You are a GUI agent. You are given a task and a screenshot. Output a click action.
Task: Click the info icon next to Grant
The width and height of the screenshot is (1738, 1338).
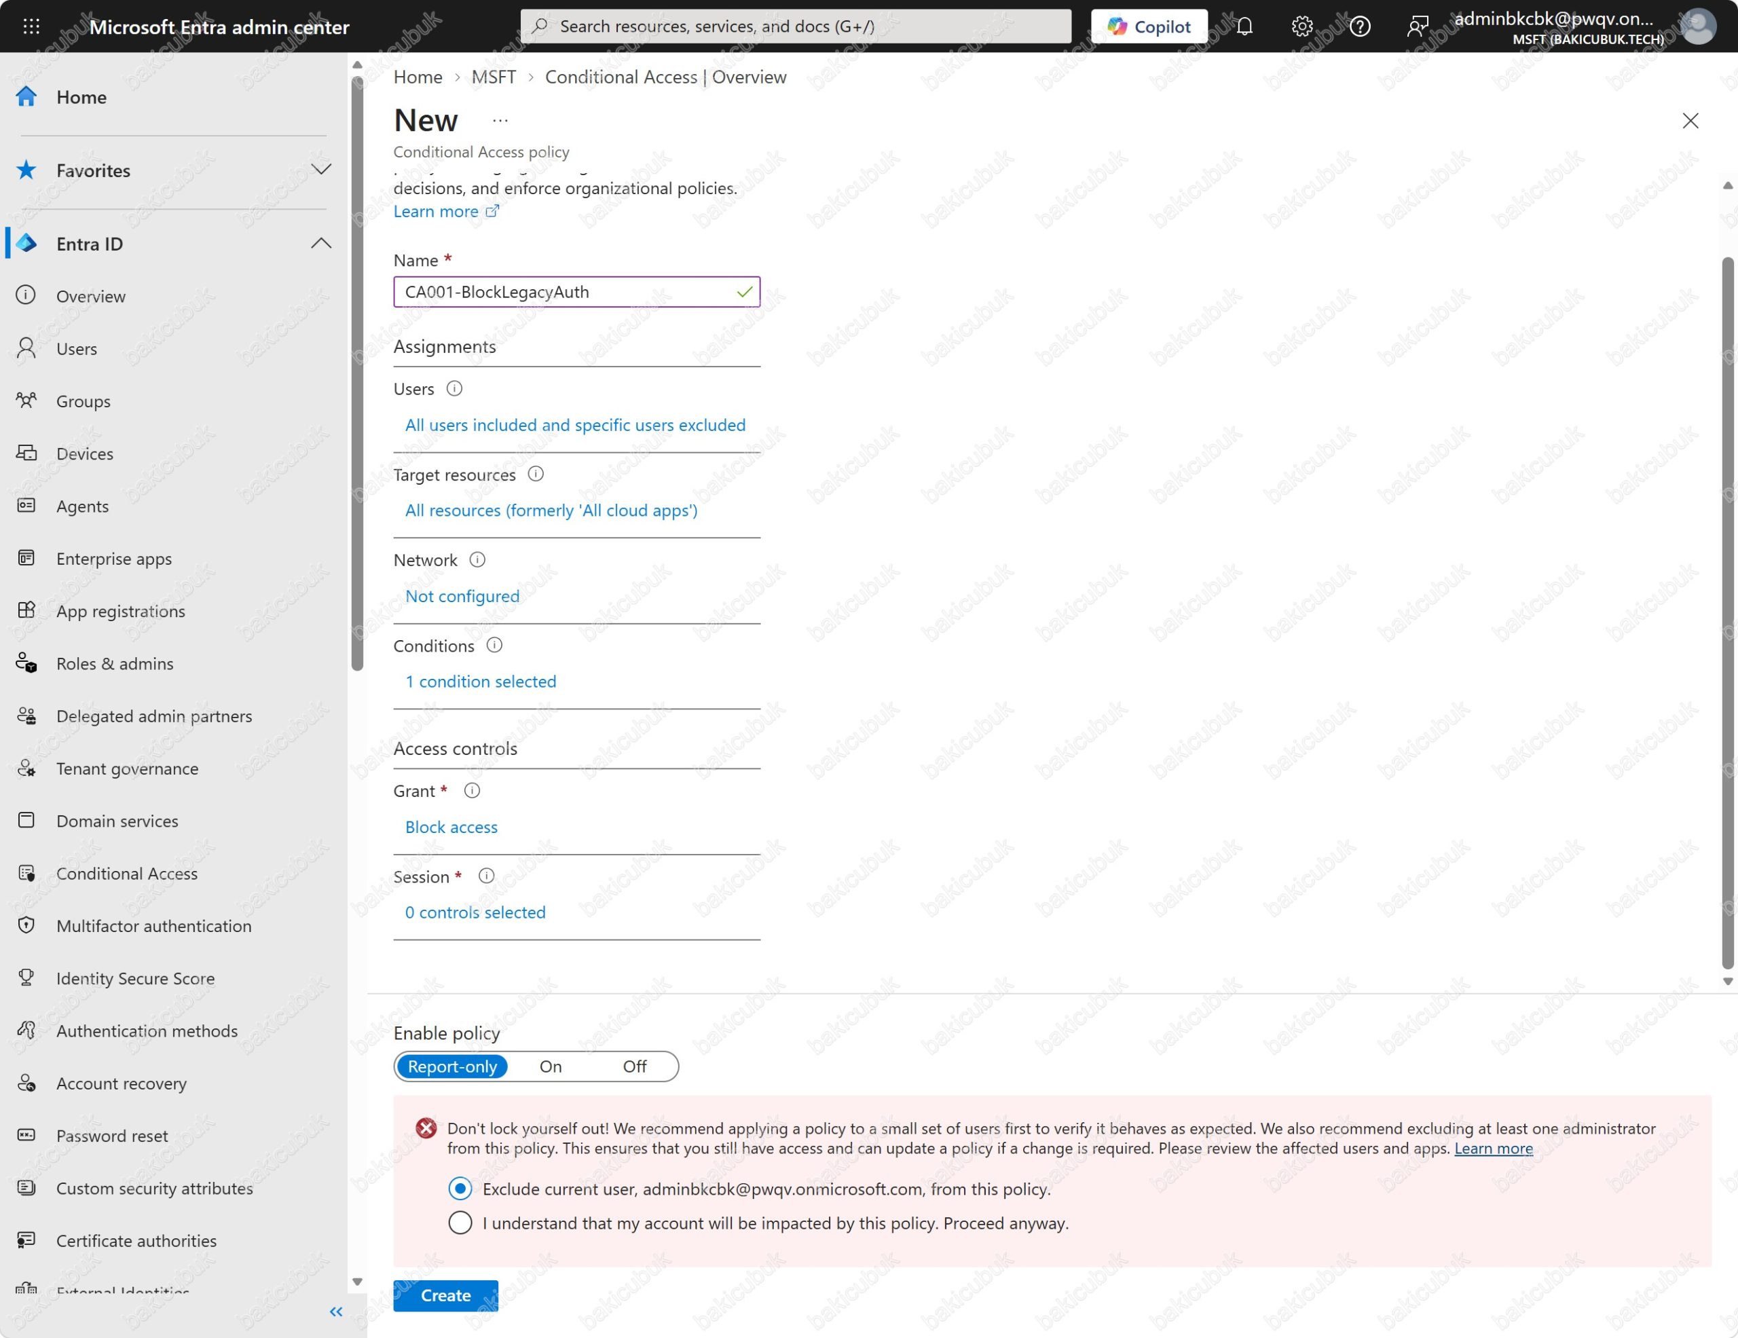(472, 791)
